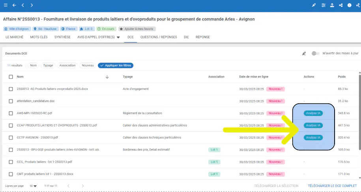Click the highlighter pen icon in header
The image size is (361, 192).
(314, 5)
